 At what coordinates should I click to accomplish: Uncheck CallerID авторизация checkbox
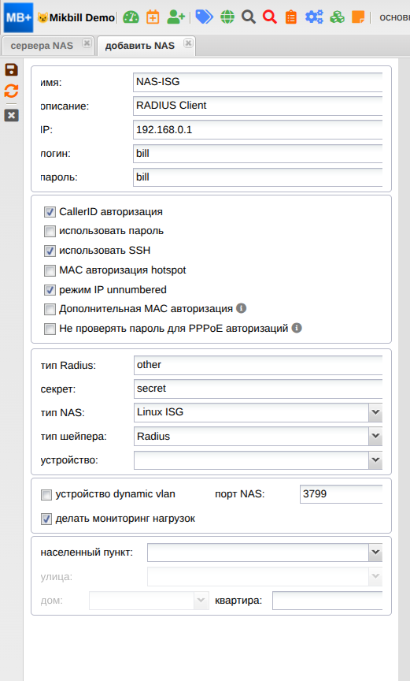50,212
